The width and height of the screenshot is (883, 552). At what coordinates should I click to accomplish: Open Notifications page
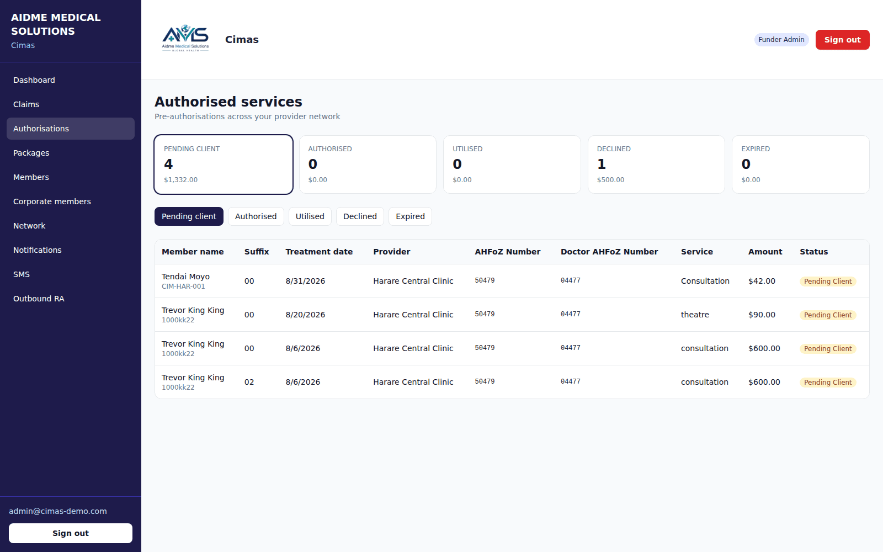(71, 250)
